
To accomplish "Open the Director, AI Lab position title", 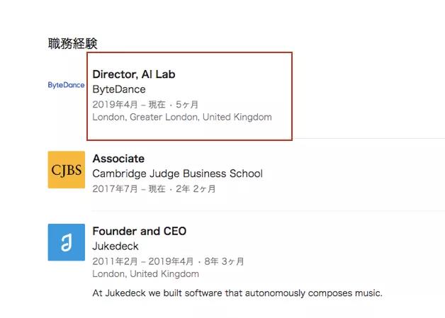I will pos(134,74).
